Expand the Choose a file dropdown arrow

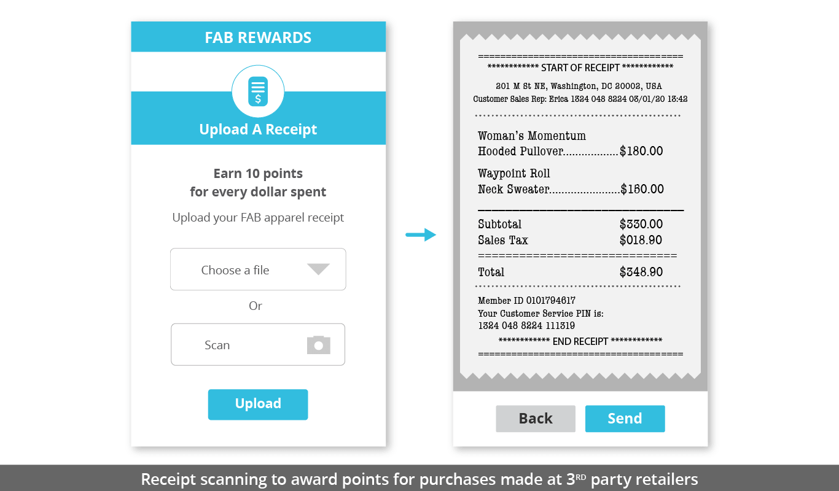pyautogui.click(x=318, y=269)
